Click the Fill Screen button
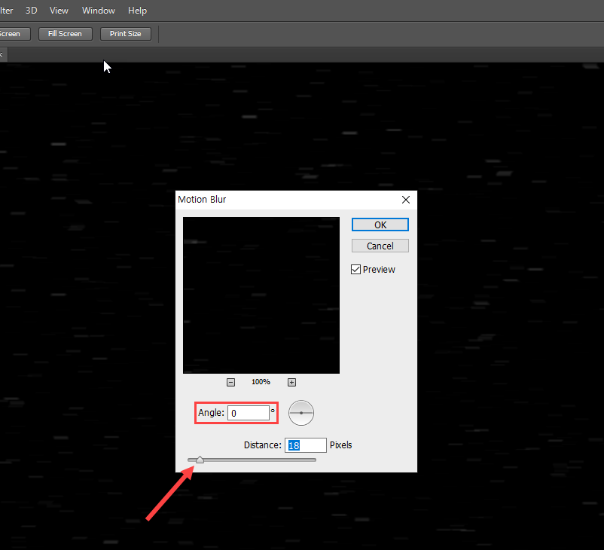Image resolution: width=604 pixels, height=550 pixels. coord(65,34)
